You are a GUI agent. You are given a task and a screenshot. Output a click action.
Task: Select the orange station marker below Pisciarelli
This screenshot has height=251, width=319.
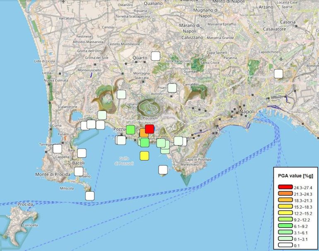coord(144,133)
